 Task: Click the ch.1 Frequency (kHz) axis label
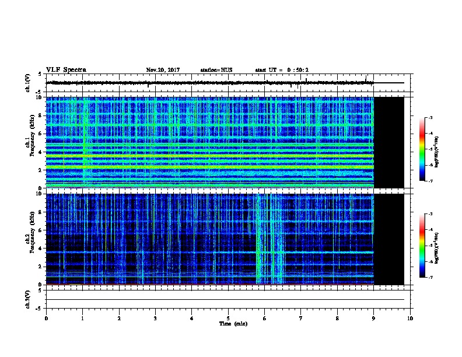pyautogui.click(x=30, y=135)
